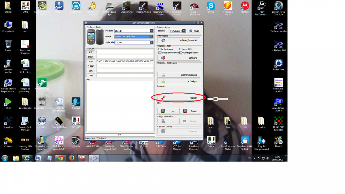Viewport: 345px width, 194px height.
Task: Open the Modelo dropdown showing S5312B
Action: 152,31
